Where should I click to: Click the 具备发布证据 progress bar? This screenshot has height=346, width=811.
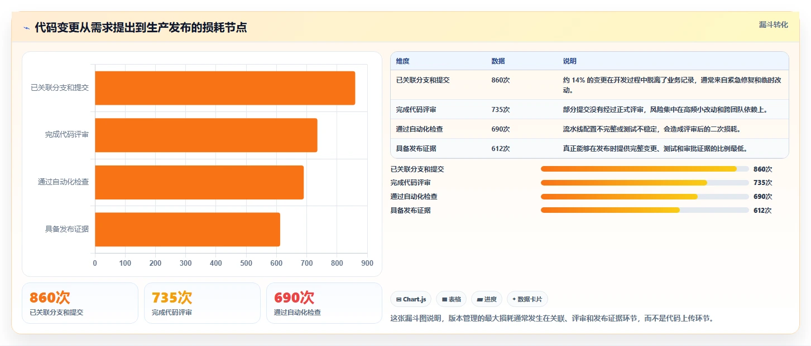(x=645, y=210)
